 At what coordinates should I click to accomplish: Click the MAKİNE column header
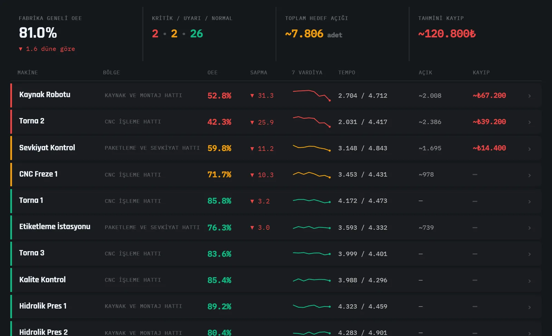pos(28,72)
